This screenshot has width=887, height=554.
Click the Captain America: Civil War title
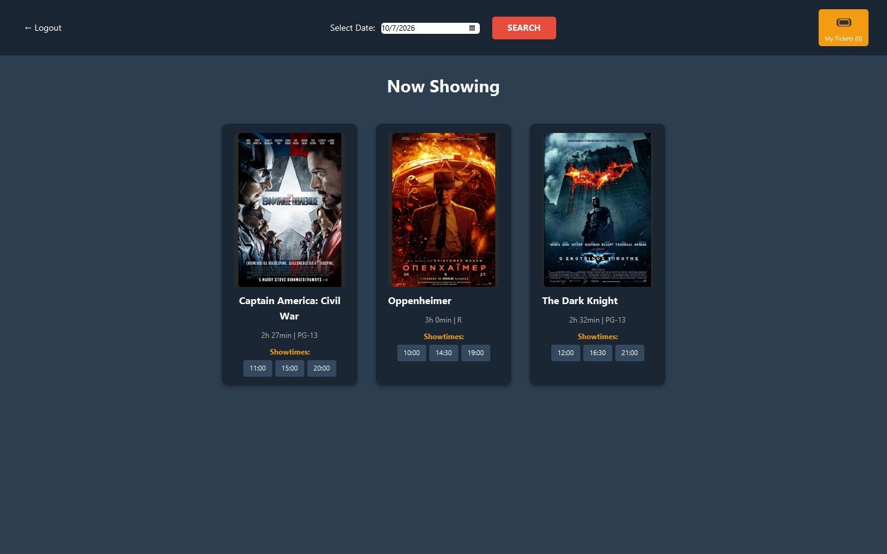tap(290, 308)
